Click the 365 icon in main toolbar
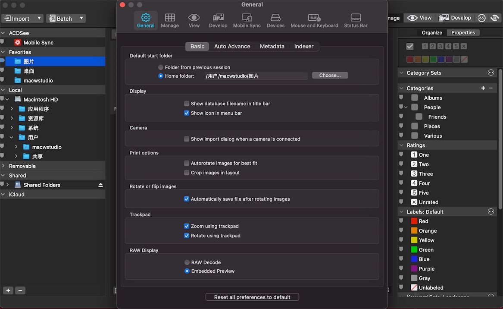503x309 pixels. tap(481, 18)
